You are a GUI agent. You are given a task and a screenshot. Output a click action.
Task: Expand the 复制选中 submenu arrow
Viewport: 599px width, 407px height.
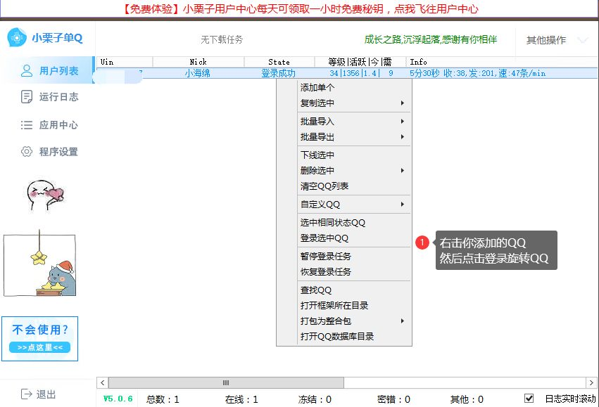[402, 103]
